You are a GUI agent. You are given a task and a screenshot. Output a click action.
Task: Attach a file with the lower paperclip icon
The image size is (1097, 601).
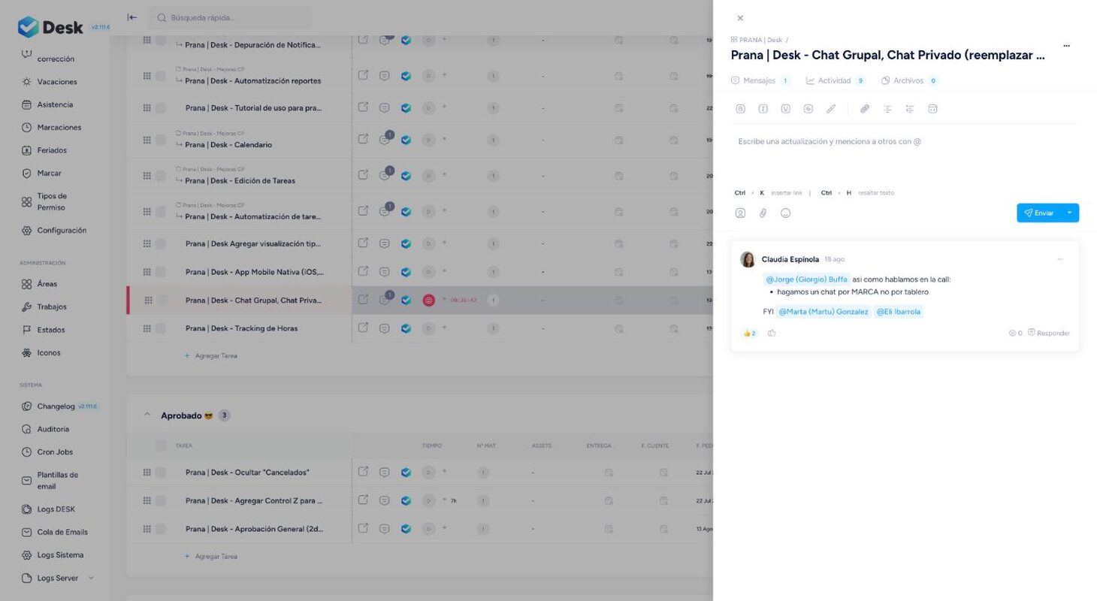coord(763,213)
